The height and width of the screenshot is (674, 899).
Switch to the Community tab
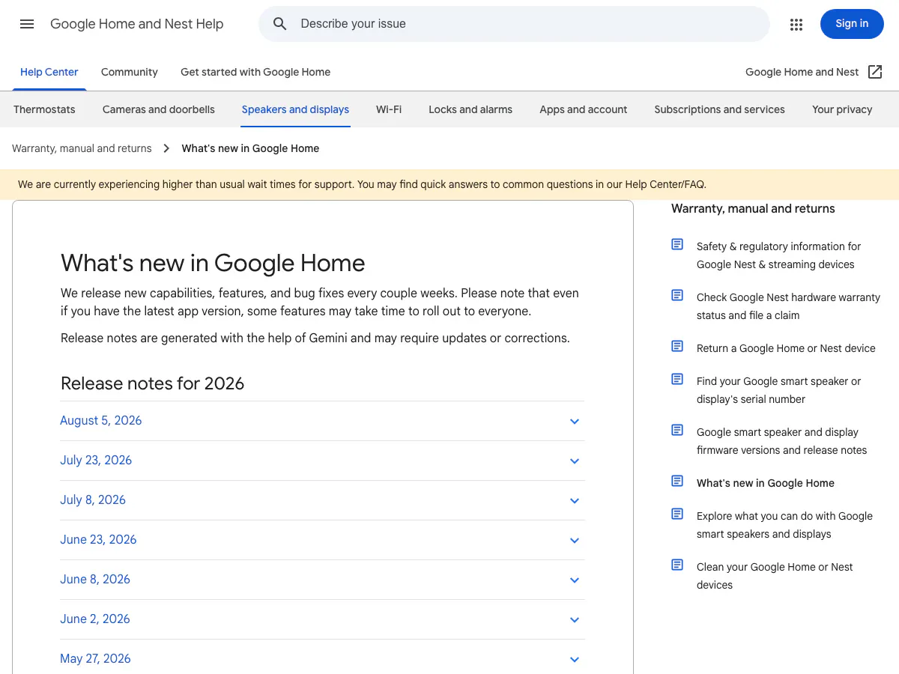tap(130, 72)
